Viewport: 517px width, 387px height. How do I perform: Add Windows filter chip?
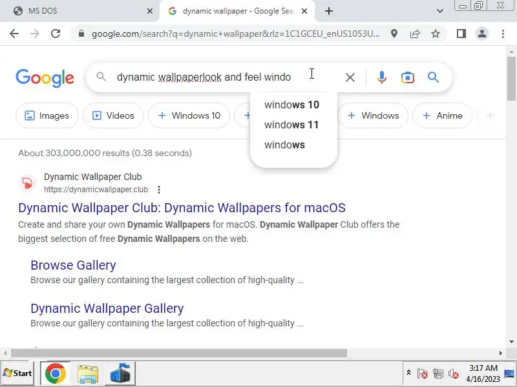pos(374,115)
